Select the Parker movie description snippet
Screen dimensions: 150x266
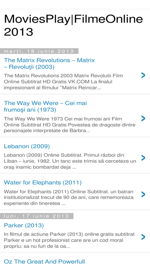69,240
